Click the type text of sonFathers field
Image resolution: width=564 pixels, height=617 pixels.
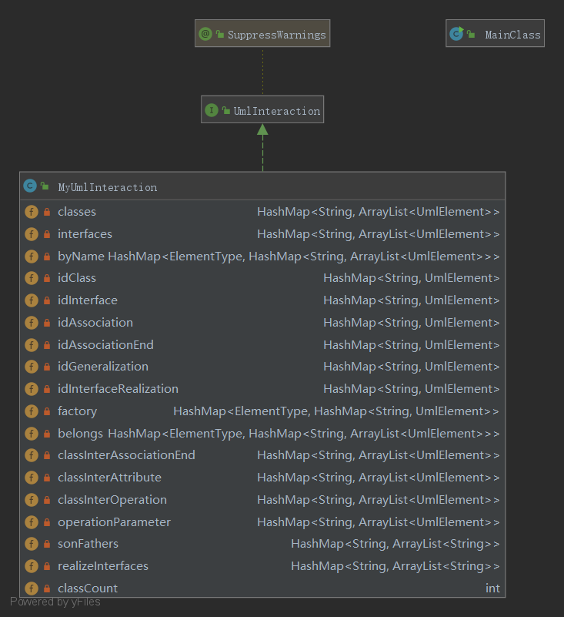tap(395, 544)
